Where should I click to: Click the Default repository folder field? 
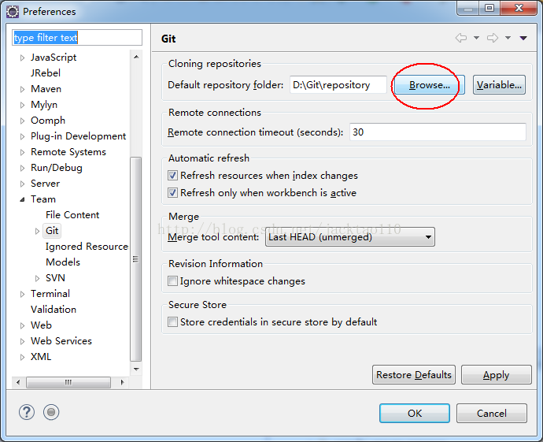point(338,85)
